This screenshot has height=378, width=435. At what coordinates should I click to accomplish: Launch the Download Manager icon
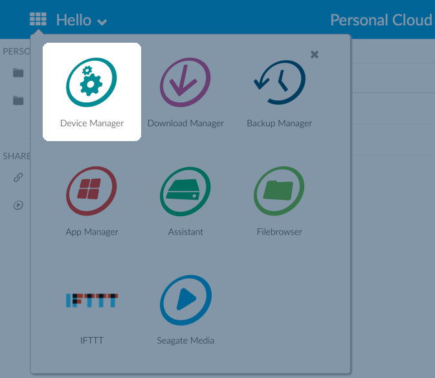[186, 82]
